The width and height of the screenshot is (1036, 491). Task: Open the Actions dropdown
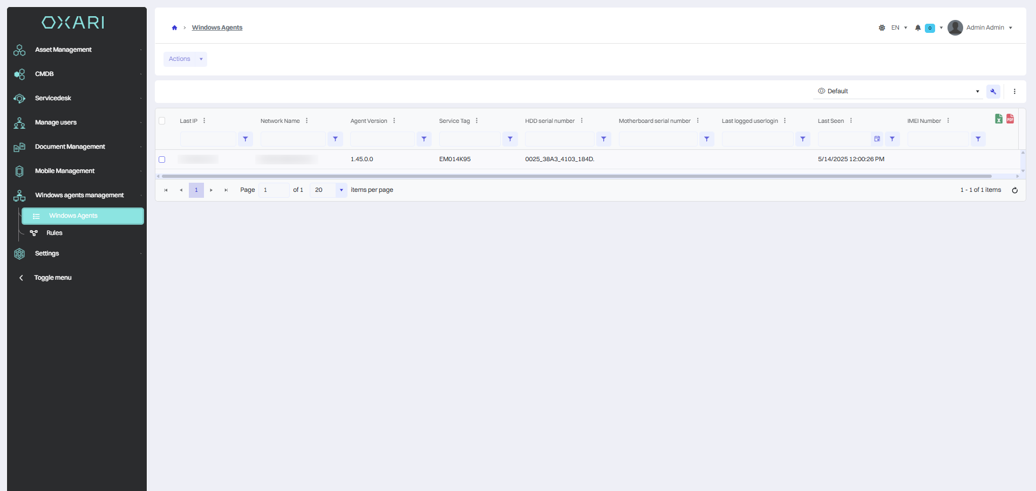[x=185, y=59]
